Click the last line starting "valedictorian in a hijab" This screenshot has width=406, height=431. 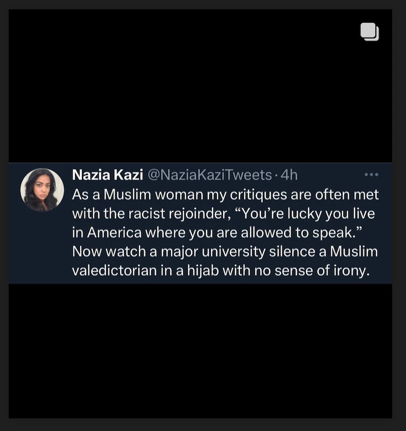click(x=221, y=271)
